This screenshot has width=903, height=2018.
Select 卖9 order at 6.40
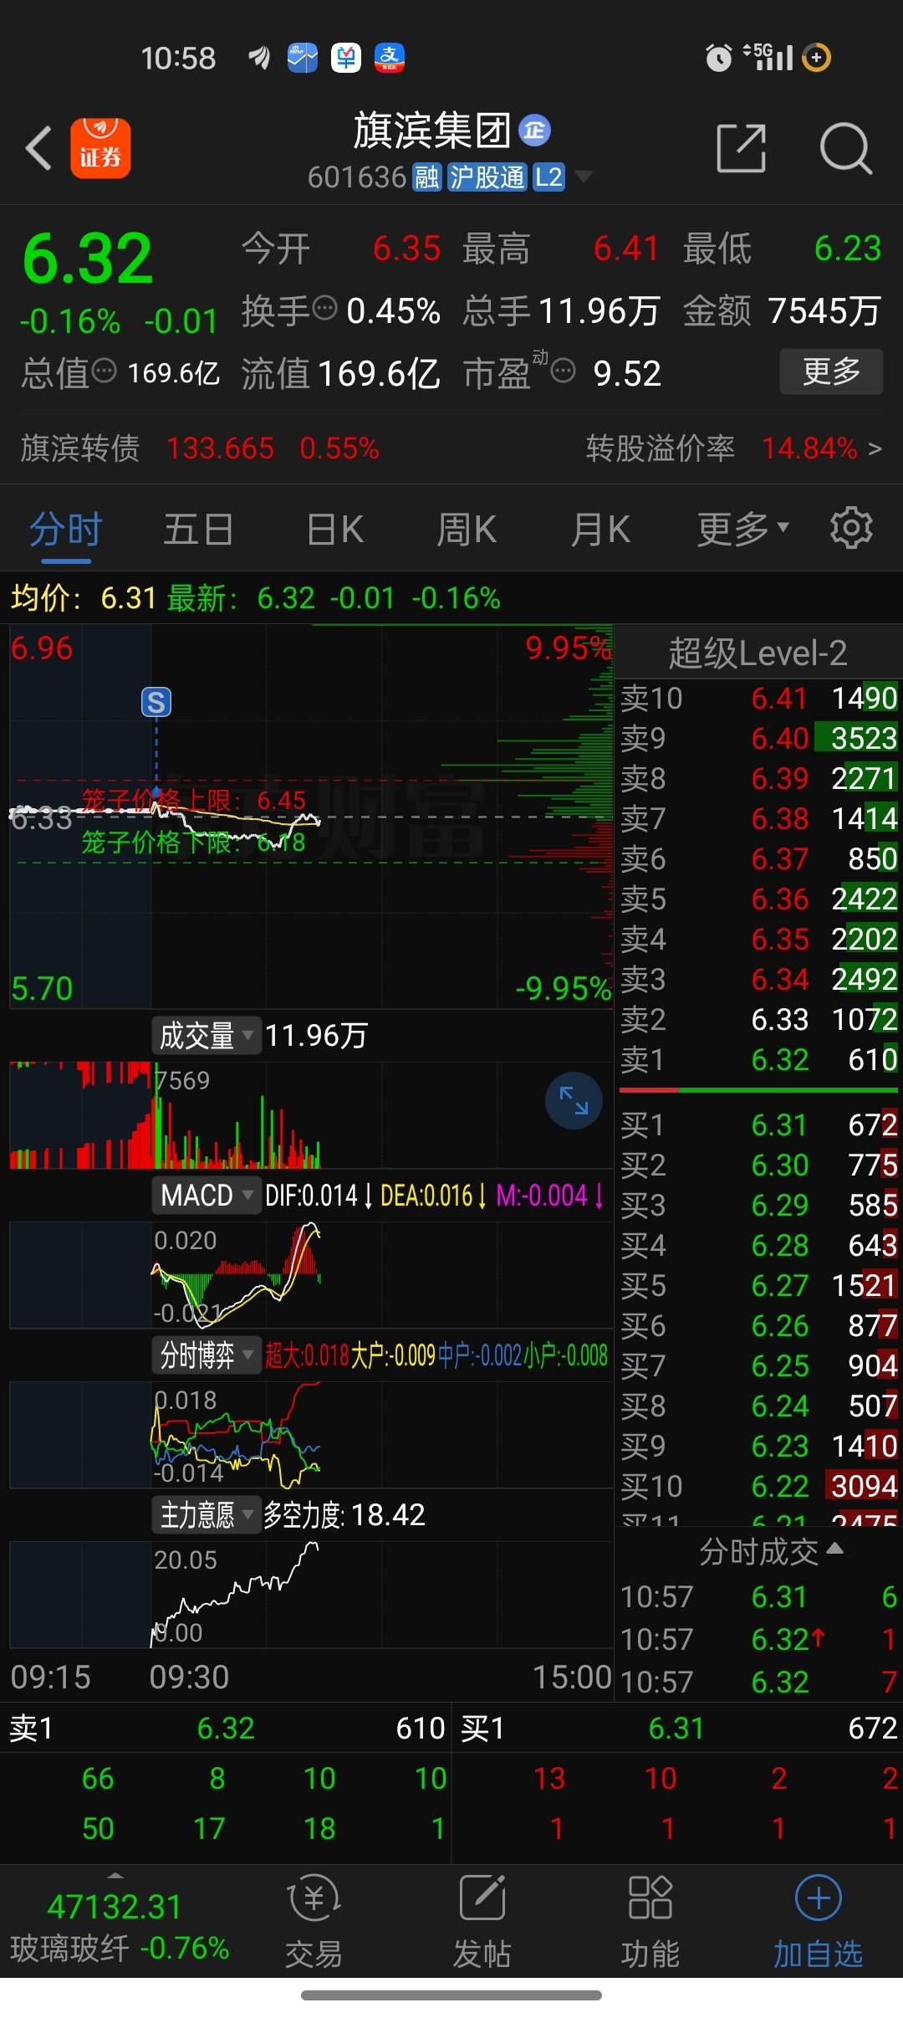[x=759, y=738]
